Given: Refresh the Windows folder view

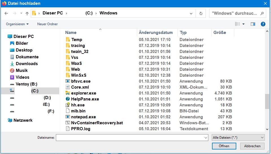Looking at the screenshot, I should (x=201, y=13).
